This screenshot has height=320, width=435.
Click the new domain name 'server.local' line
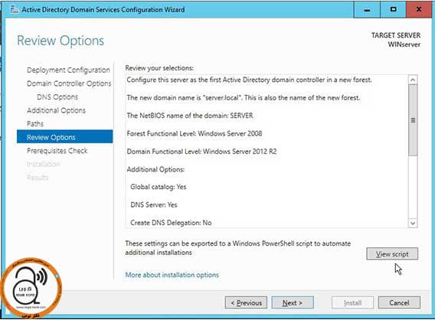(x=243, y=98)
